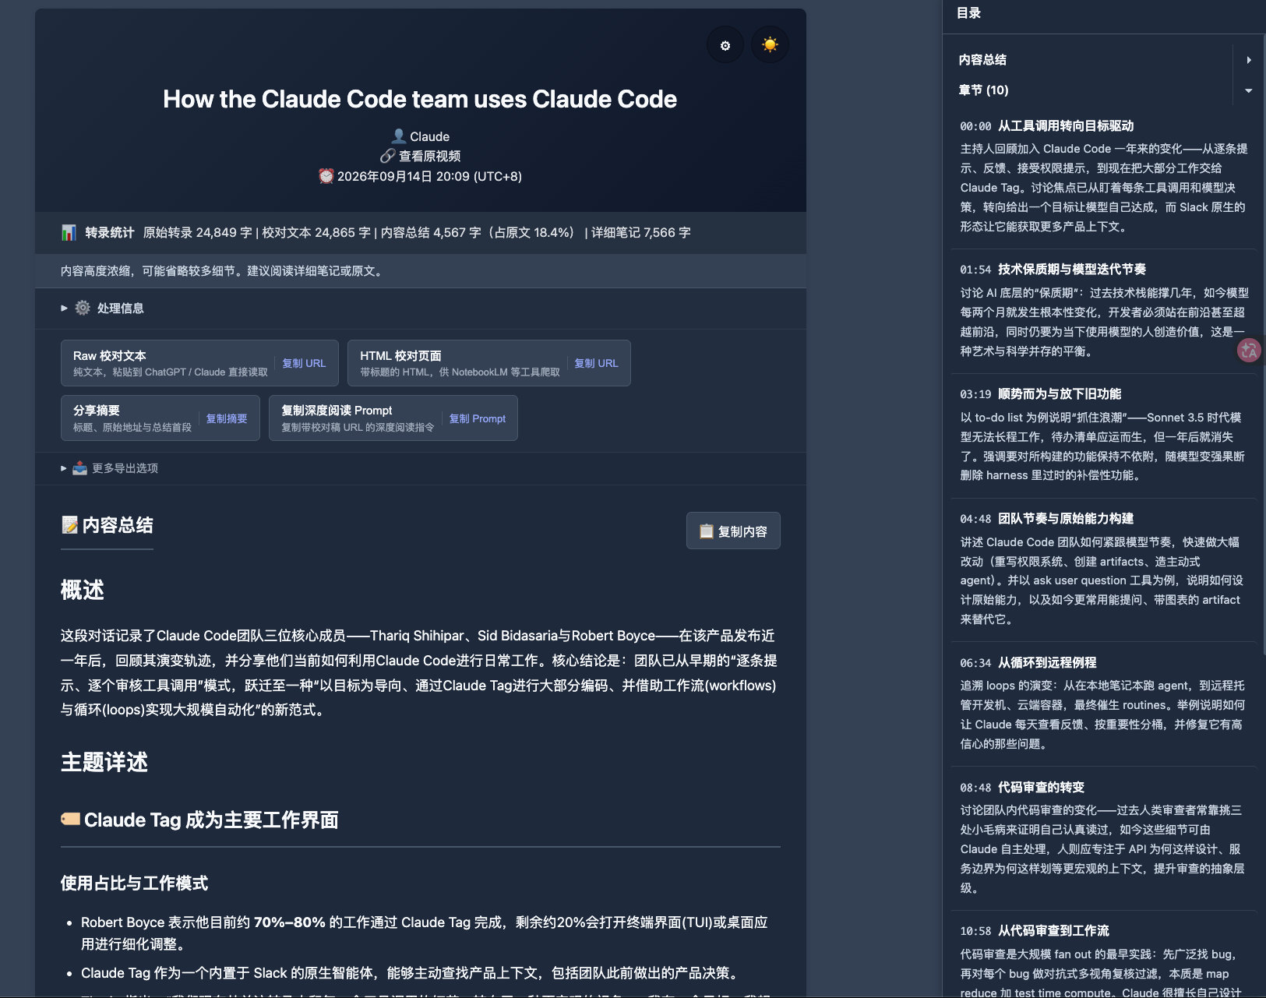This screenshot has height=998, width=1266.
Task: Click 复制 Prompt button
Action: point(478,418)
